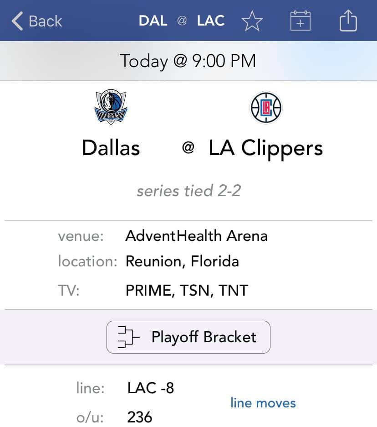
Task: Tap the favorite star icon
Action: tap(252, 21)
